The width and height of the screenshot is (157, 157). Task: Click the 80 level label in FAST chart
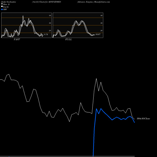50,15
